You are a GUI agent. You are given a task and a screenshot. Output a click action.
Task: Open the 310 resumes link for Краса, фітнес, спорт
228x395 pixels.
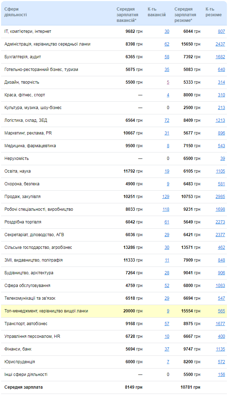221,95
